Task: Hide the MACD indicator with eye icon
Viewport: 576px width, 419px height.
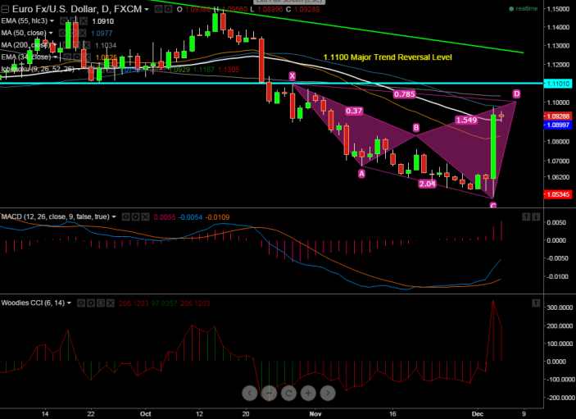Action: coord(125,216)
